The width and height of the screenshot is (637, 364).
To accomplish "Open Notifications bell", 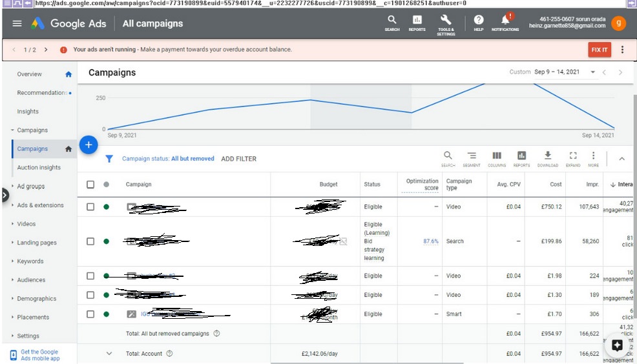I will coord(505,23).
